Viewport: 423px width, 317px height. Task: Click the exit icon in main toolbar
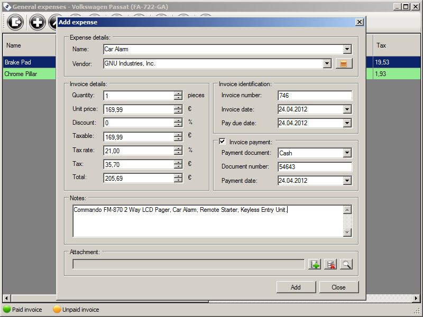pos(16,22)
